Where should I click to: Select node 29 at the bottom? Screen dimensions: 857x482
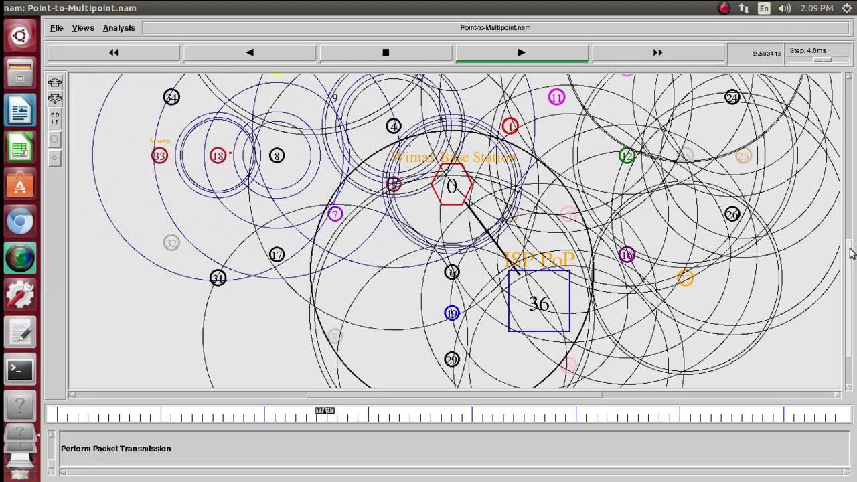[x=452, y=360]
